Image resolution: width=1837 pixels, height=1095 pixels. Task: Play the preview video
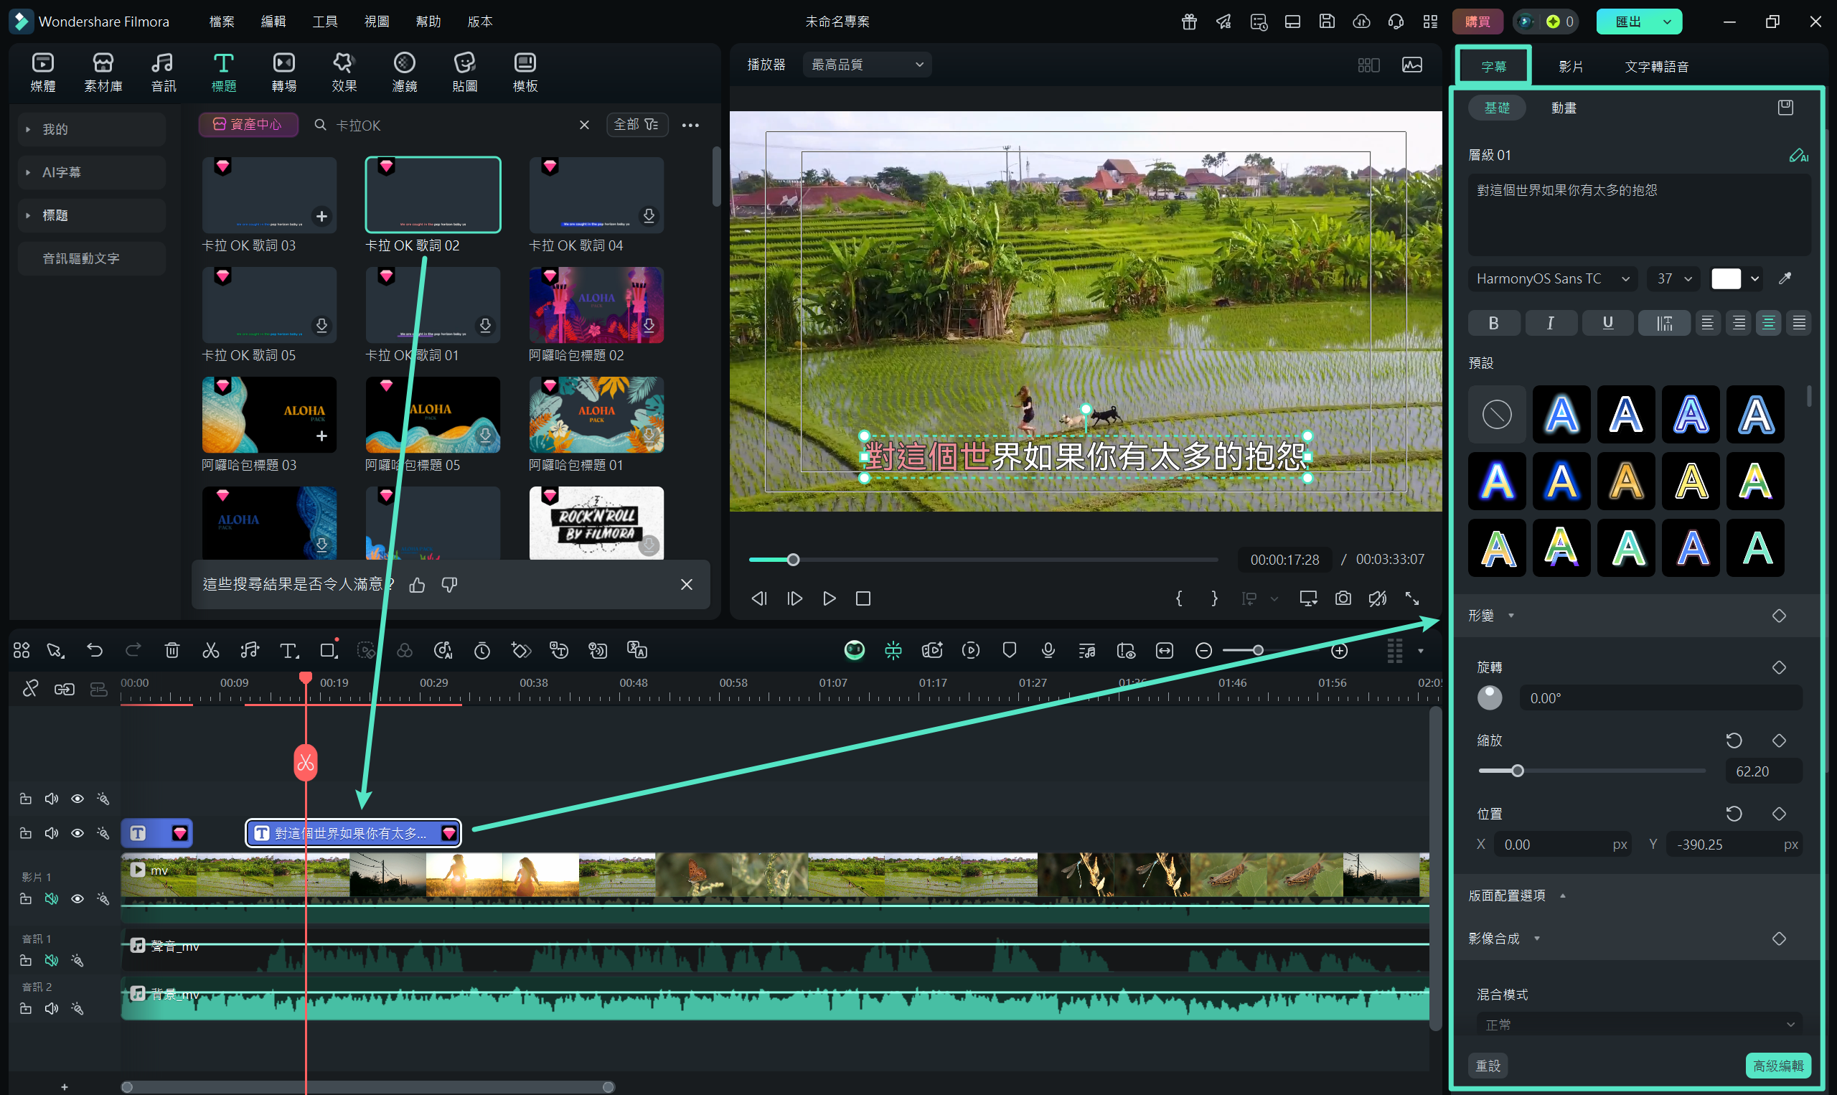click(830, 598)
